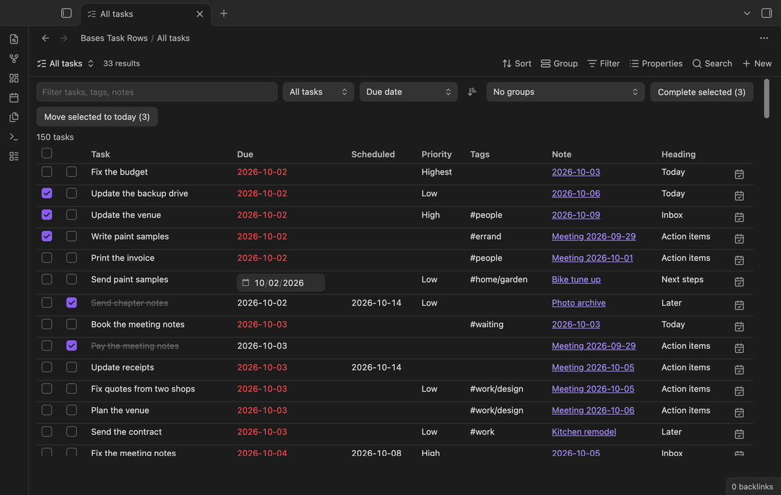Click the Move selected to today (3) button
Viewport: 781px width, 495px height.
point(97,117)
